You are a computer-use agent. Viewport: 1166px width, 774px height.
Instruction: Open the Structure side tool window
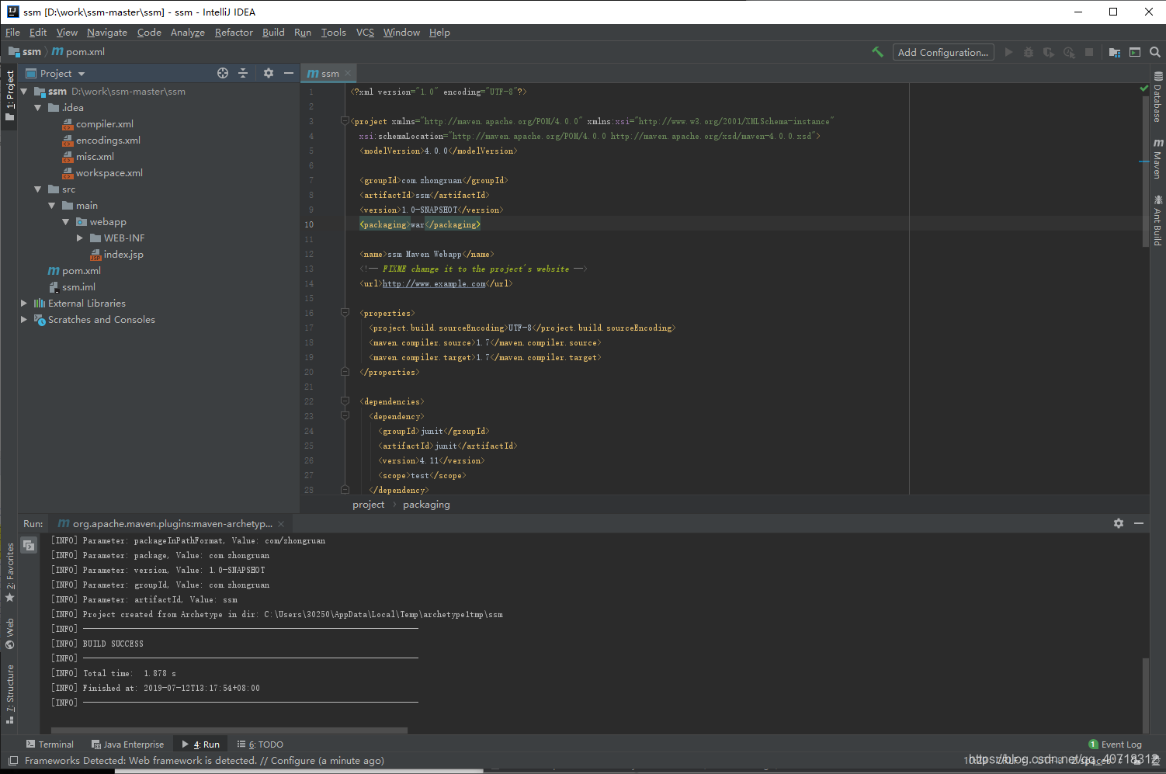10,694
